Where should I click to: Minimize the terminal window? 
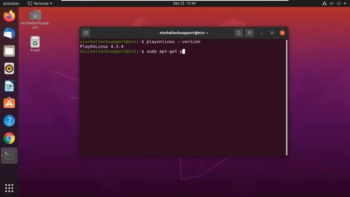(x=261, y=33)
